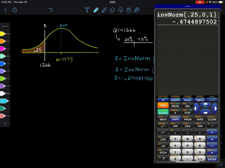Image resolution: width=225 pixels, height=168 pixels.
Task: Pick the lavender pen in sidebar
Action: click(x=5, y=71)
